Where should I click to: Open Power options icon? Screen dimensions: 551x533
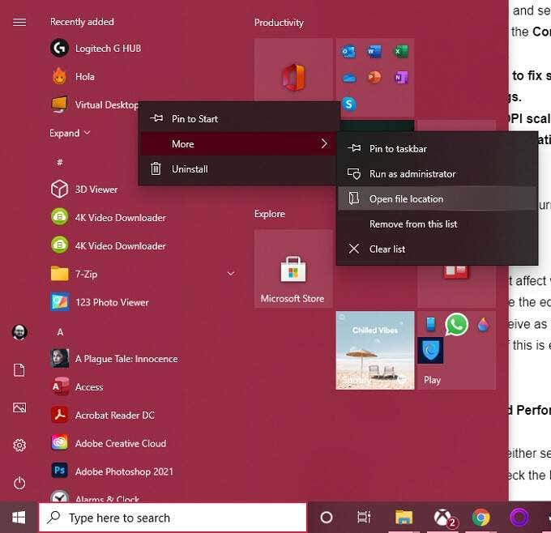click(x=19, y=483)
